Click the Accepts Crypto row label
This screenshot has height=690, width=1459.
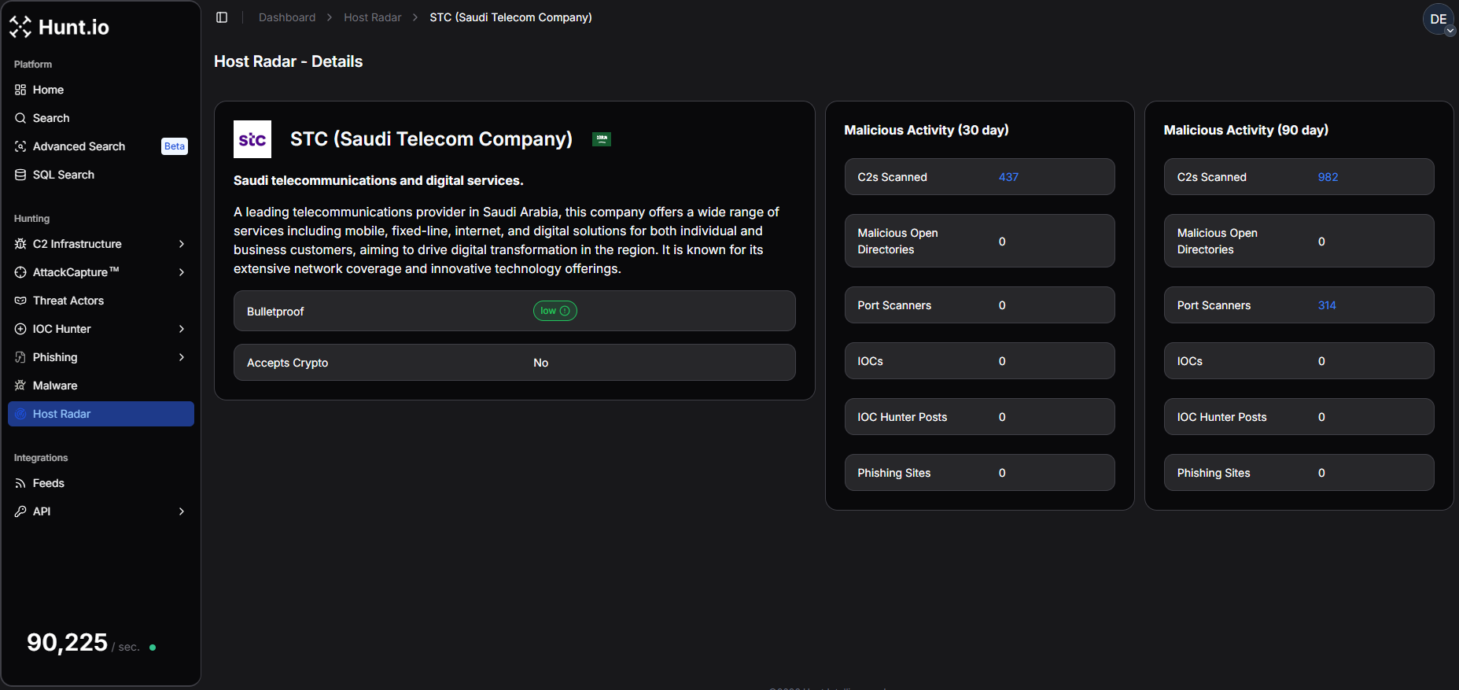tap(287, 363)
